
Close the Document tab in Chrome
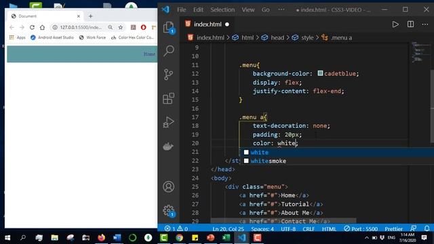pyautogui.click(x=79, y=16)
